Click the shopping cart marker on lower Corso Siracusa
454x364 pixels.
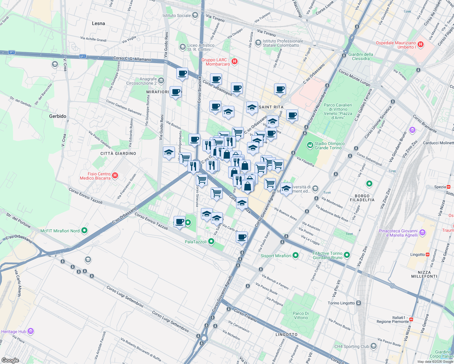coord(202,180)
